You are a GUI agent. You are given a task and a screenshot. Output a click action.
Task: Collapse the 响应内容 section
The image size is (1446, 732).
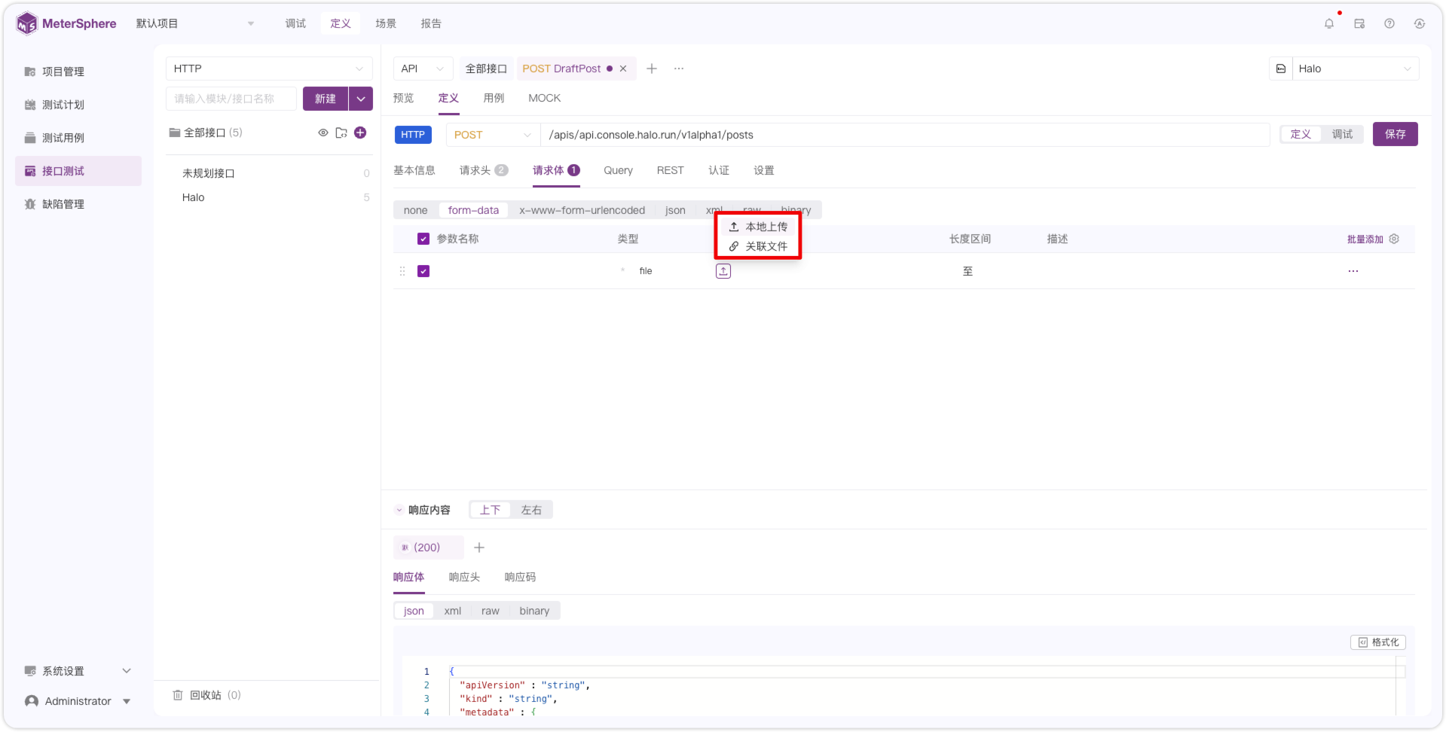[399, 510]
